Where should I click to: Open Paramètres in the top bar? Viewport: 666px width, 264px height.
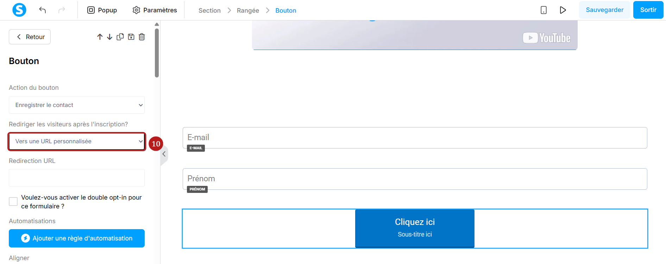(155, 10)
